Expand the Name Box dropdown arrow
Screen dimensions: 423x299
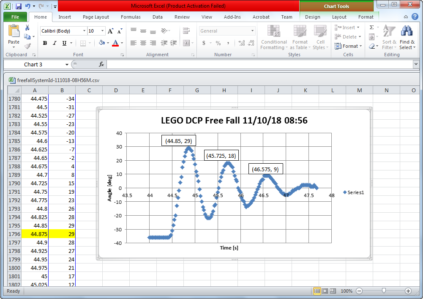pyautogui.click(x=67, y=65)
